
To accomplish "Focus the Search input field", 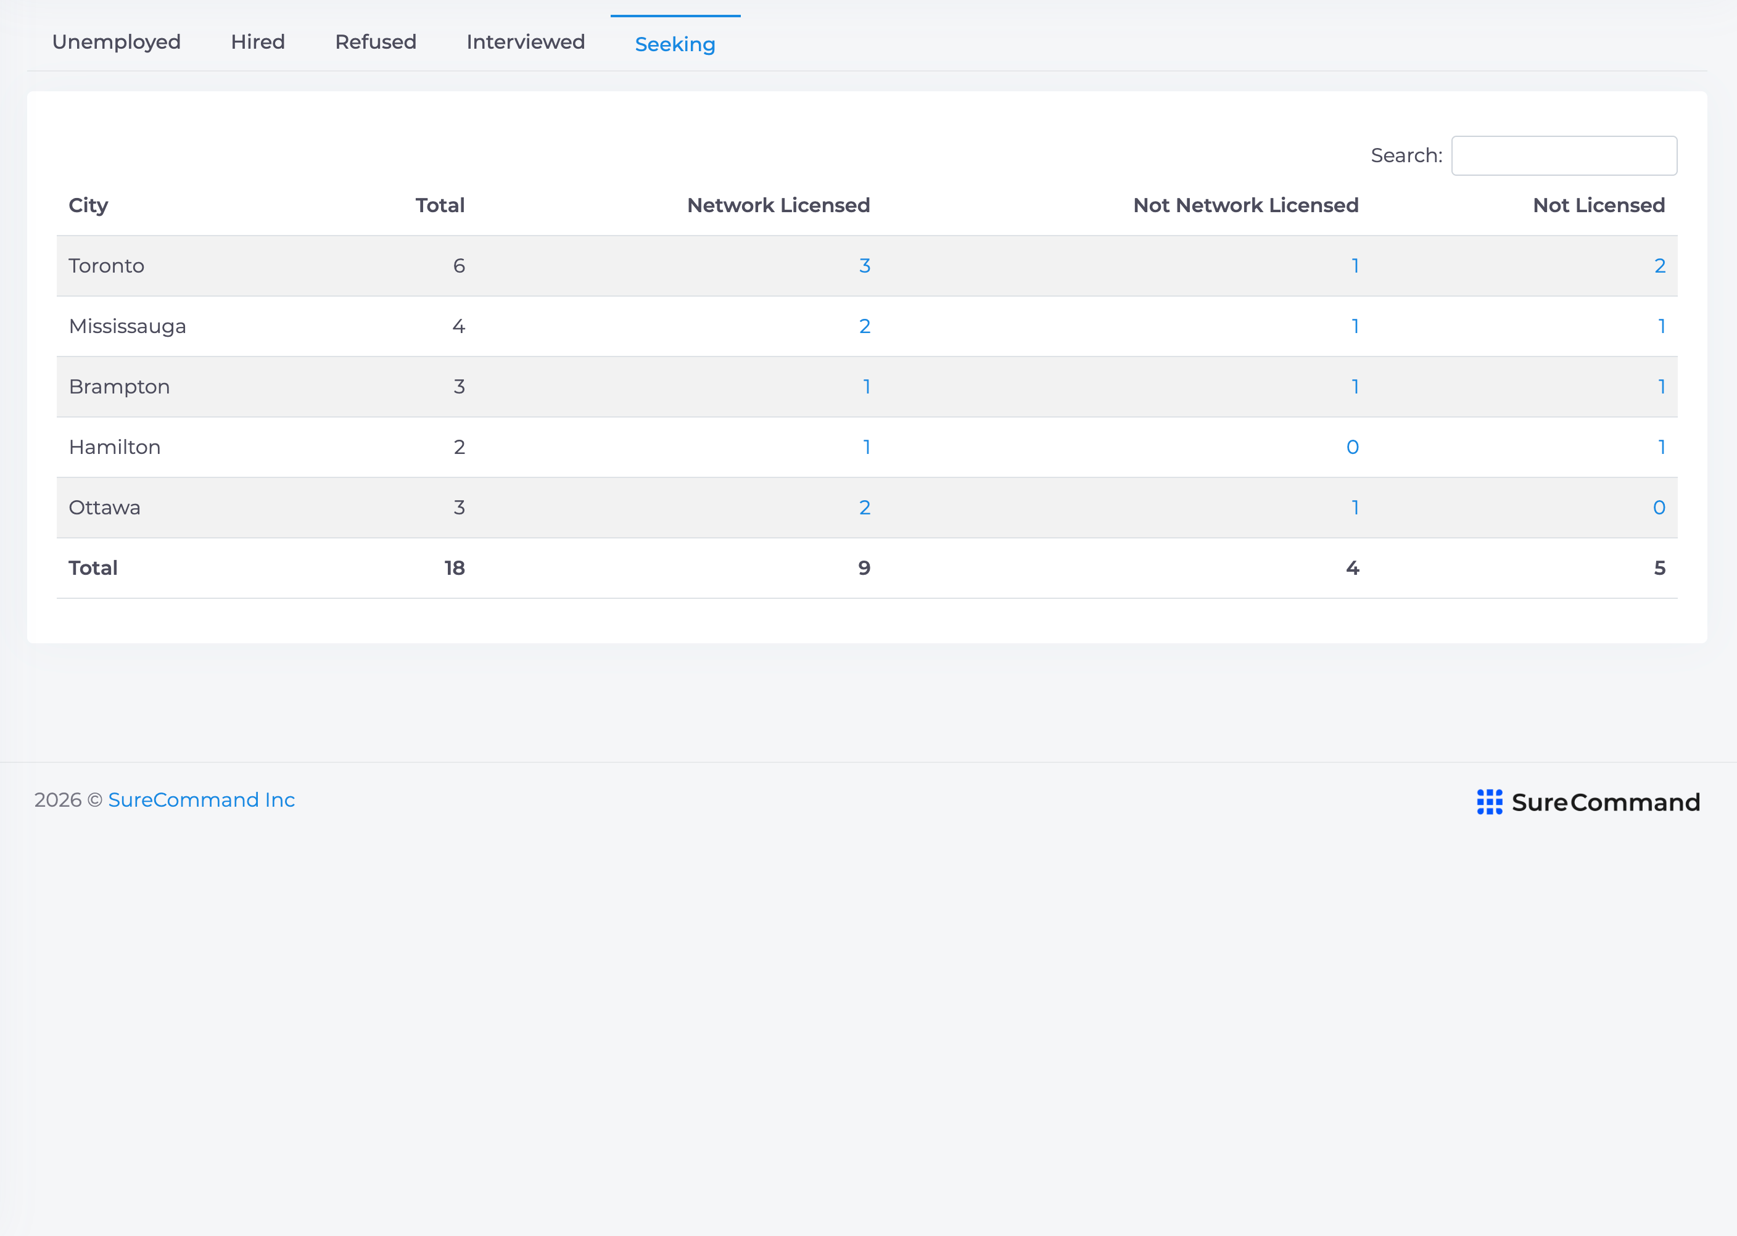I will pyautogui.click(x=1564, y=155).
